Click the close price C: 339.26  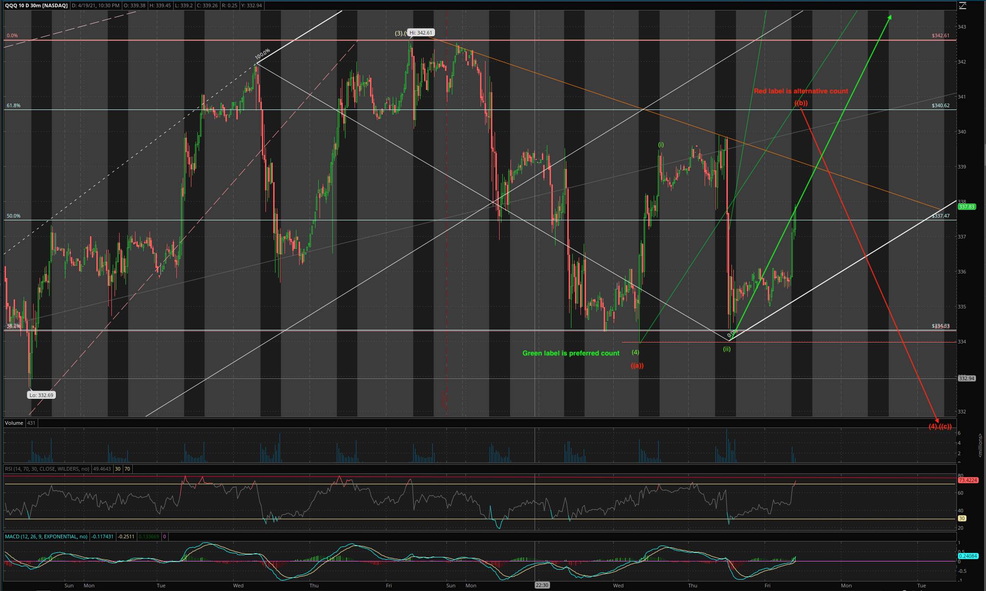pos(207,5)
